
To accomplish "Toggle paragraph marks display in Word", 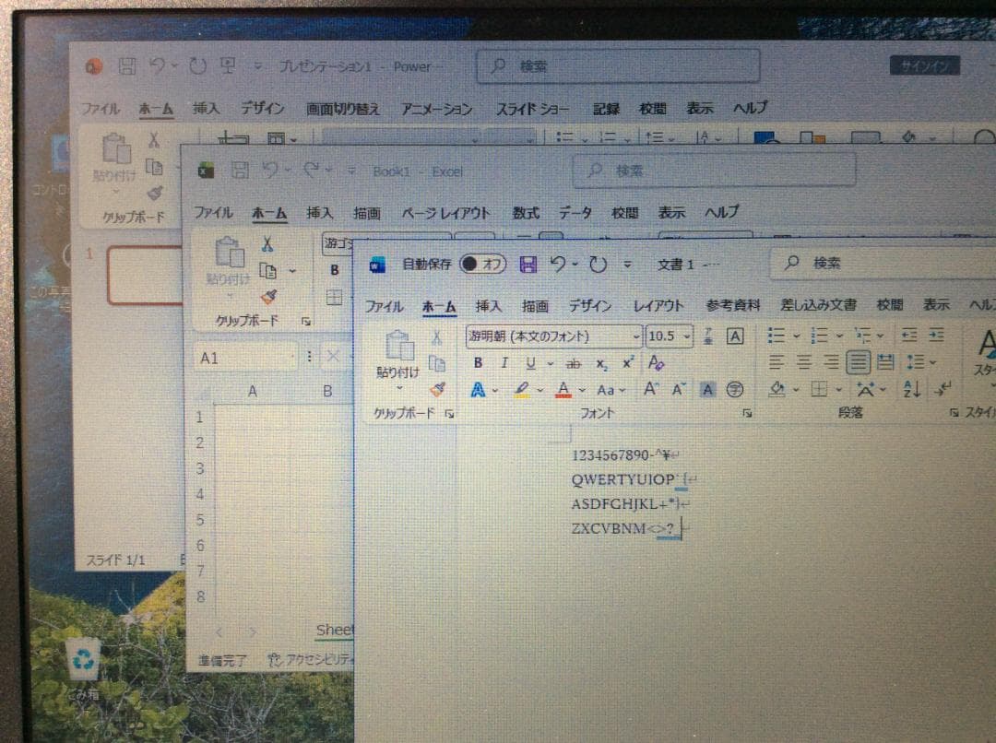I will pos(943,388).
